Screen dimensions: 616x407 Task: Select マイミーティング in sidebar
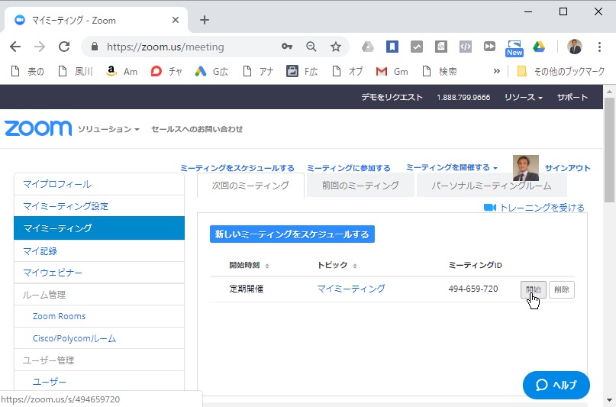pos(99,228)
